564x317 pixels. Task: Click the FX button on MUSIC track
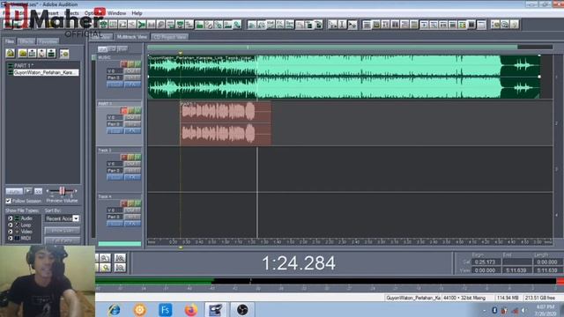tap(132, 85)
